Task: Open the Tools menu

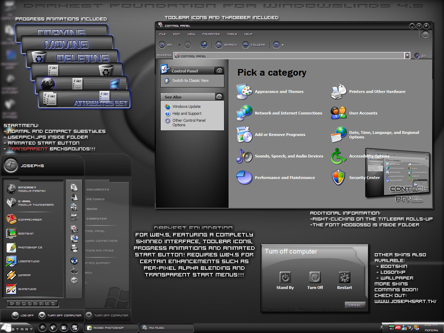Action: pyautogui.click(x=232, y=34)
